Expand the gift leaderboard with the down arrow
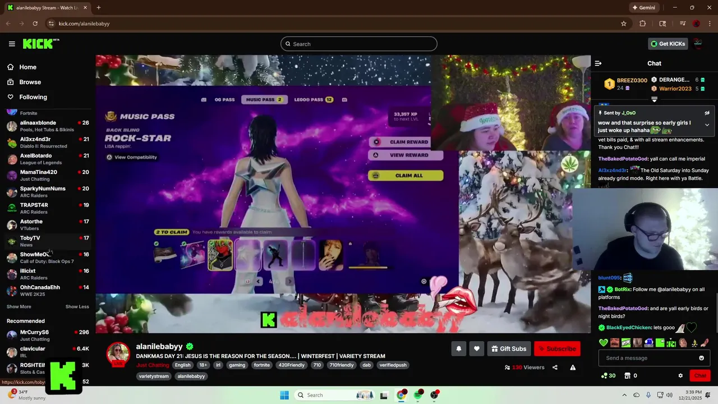Viewport: 718px width, 404px height. (x=654, y=99)
